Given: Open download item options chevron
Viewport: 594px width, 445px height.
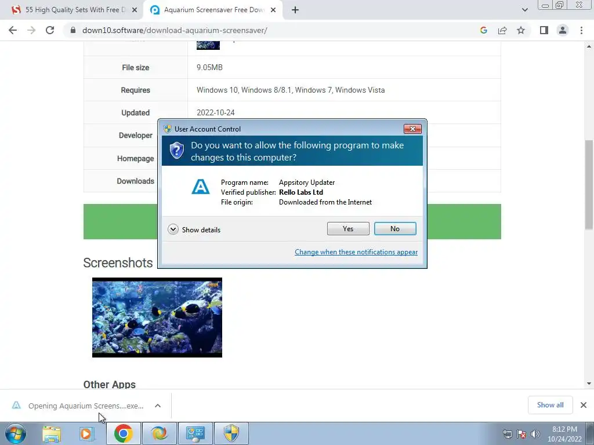Looking at the screenshot, I should coord(158,406).
